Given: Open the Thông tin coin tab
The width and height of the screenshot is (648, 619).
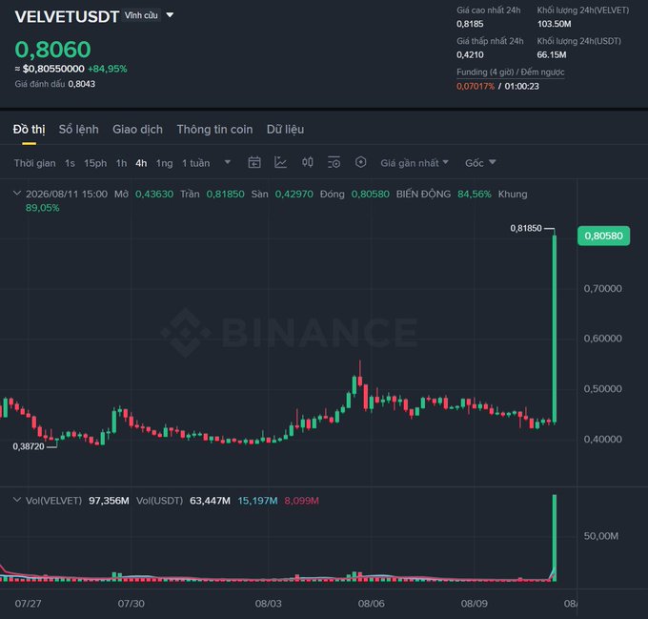Looking at the screenshot, I should pyautogui.click(x=214, y=130).
